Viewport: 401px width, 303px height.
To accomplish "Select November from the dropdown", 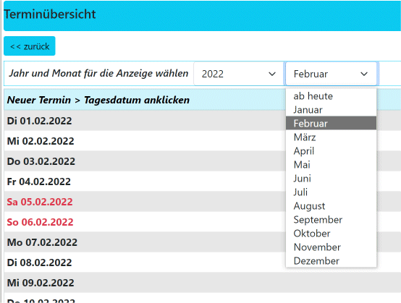I will (x=332, y=247).
